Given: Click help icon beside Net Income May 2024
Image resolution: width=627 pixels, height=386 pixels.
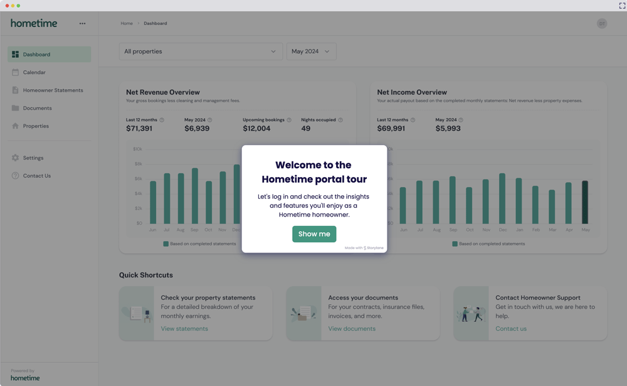Looking at the screenshot, I should (x=461, y=120).
